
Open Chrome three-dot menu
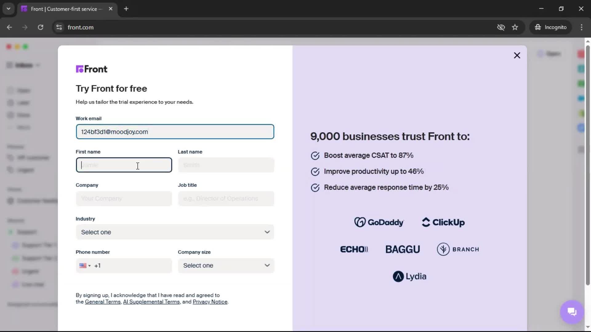581,27
